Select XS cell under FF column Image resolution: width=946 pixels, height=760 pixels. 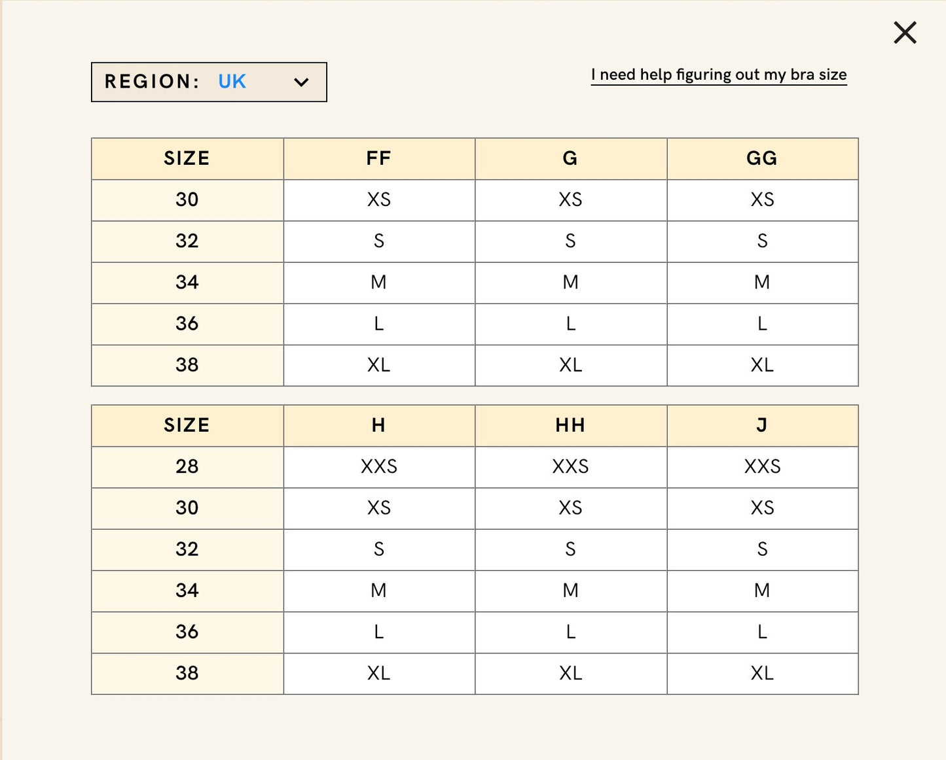pyautogui.click(x=379, y=199)
